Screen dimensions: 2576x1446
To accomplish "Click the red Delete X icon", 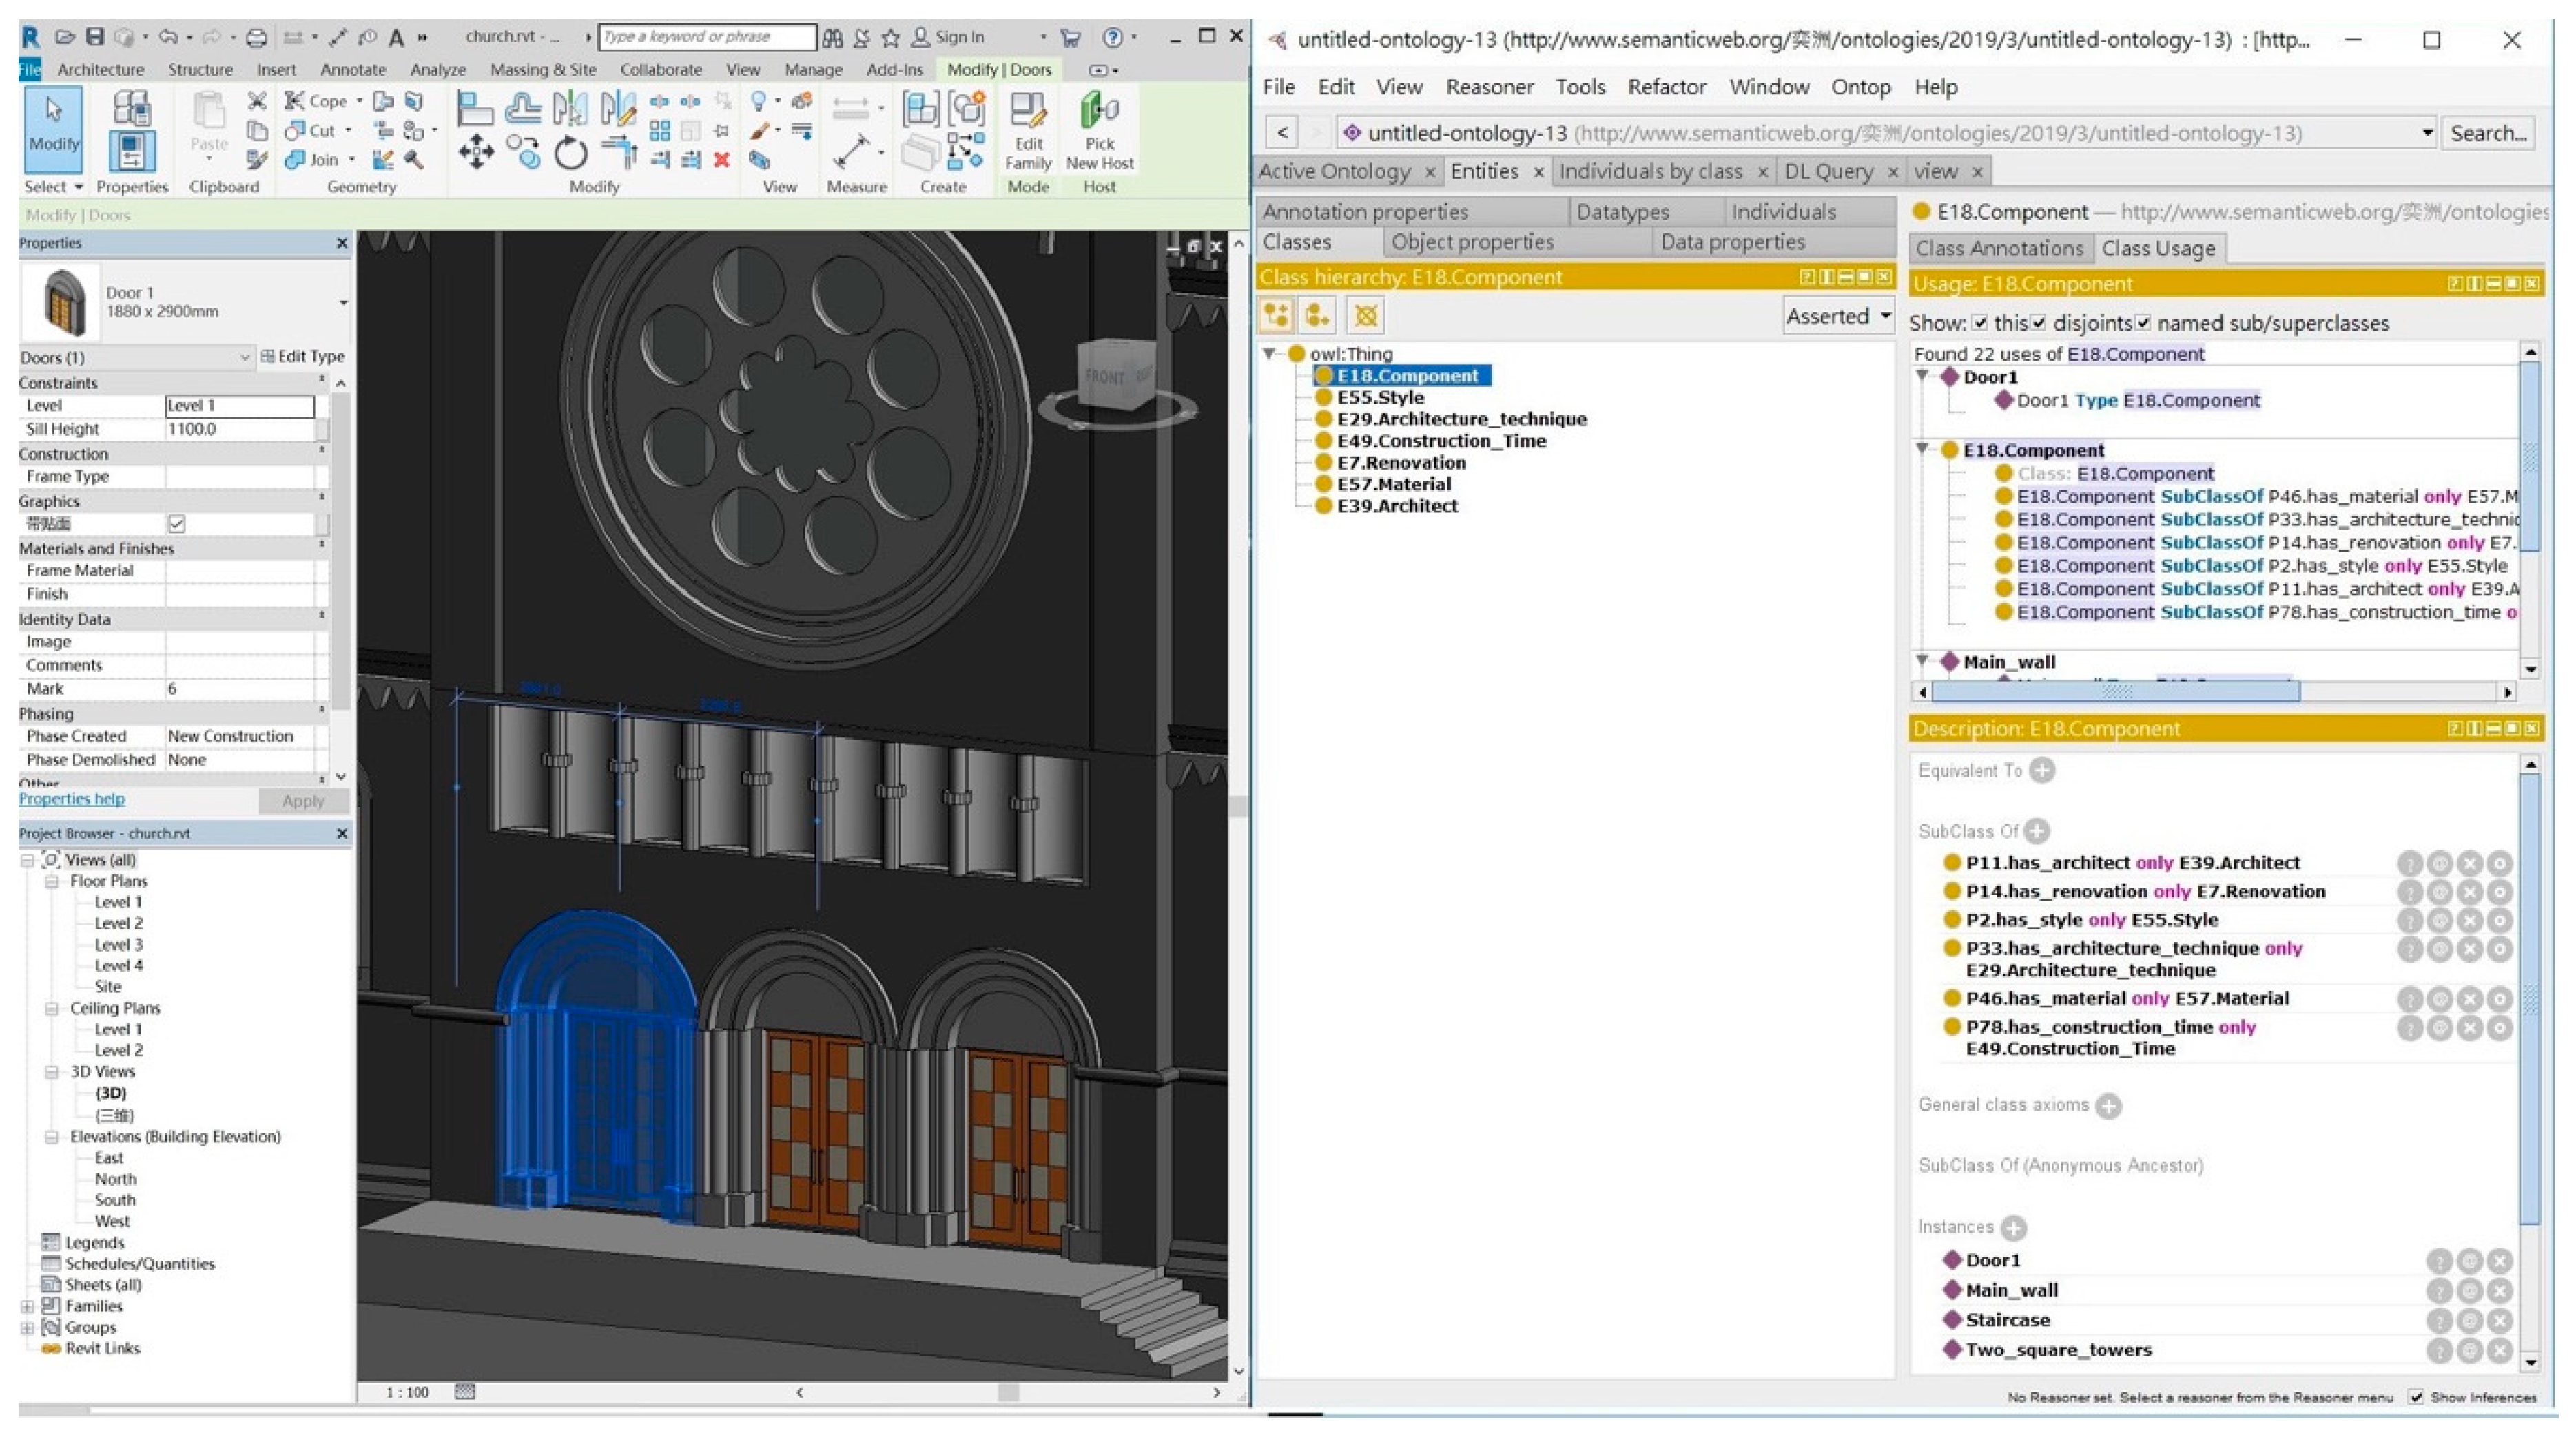I will point(722,160).
